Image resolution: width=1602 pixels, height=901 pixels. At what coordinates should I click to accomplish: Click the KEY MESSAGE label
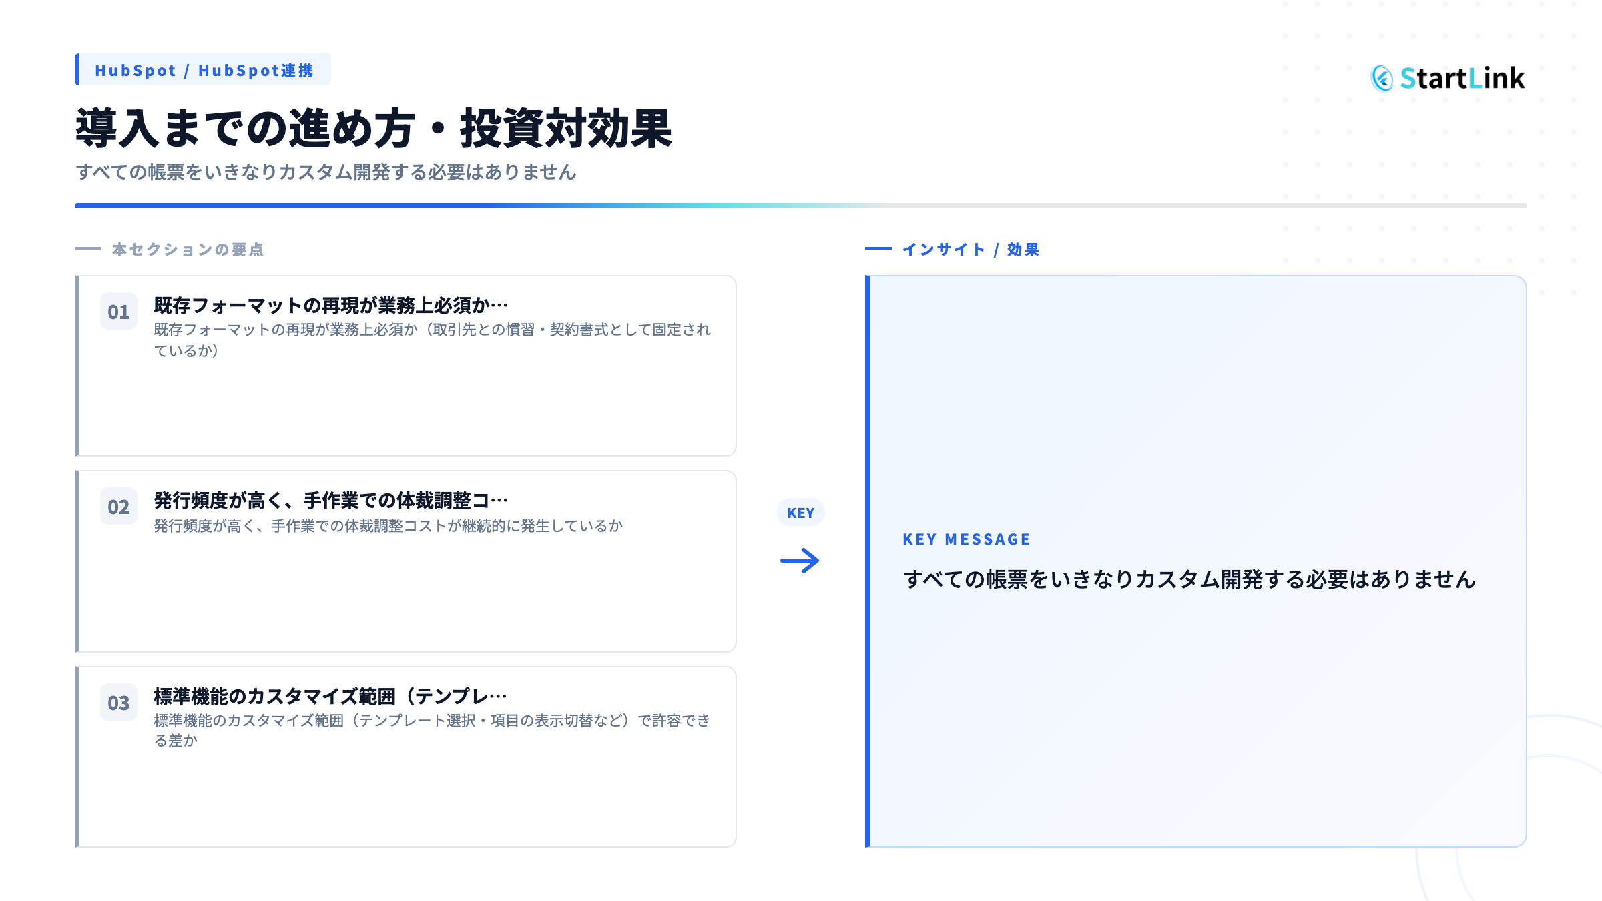click(967, 539)
